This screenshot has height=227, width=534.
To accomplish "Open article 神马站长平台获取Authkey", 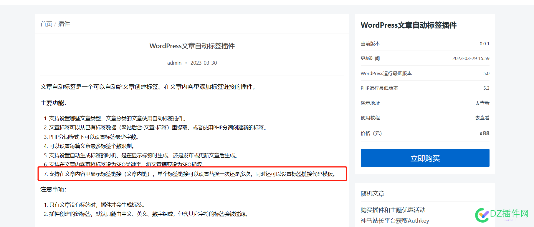I will tap(395, 221).
